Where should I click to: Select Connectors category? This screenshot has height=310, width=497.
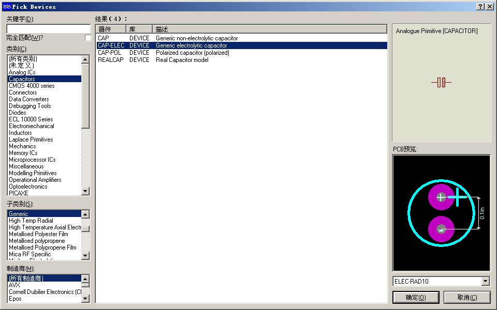point(45,92)
